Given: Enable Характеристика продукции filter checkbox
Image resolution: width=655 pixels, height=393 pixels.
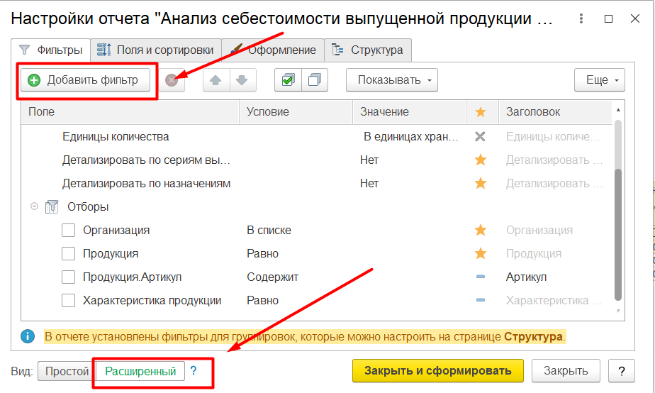Looking at the screenshot, I should point(69,301).
